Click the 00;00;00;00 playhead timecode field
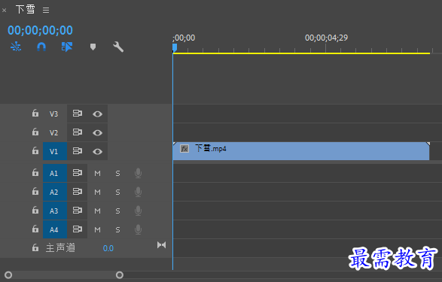The image size is (442, 282). coord(40,30)
